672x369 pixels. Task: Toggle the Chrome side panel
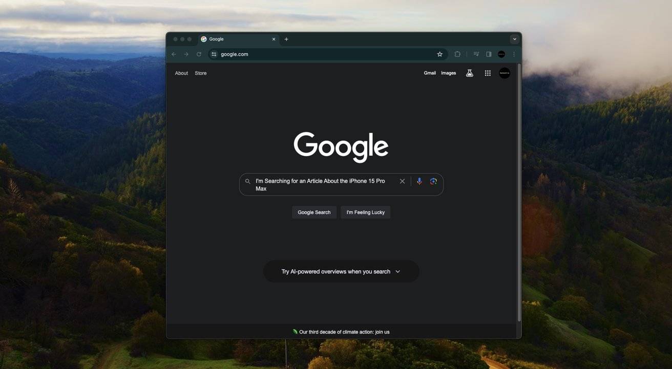(489, 54)
